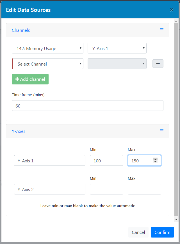Viewport: 180px width, 244px height.
Task: Open the 142: Memory Usage channel dropdown
Action: click(x=47, y=48)
